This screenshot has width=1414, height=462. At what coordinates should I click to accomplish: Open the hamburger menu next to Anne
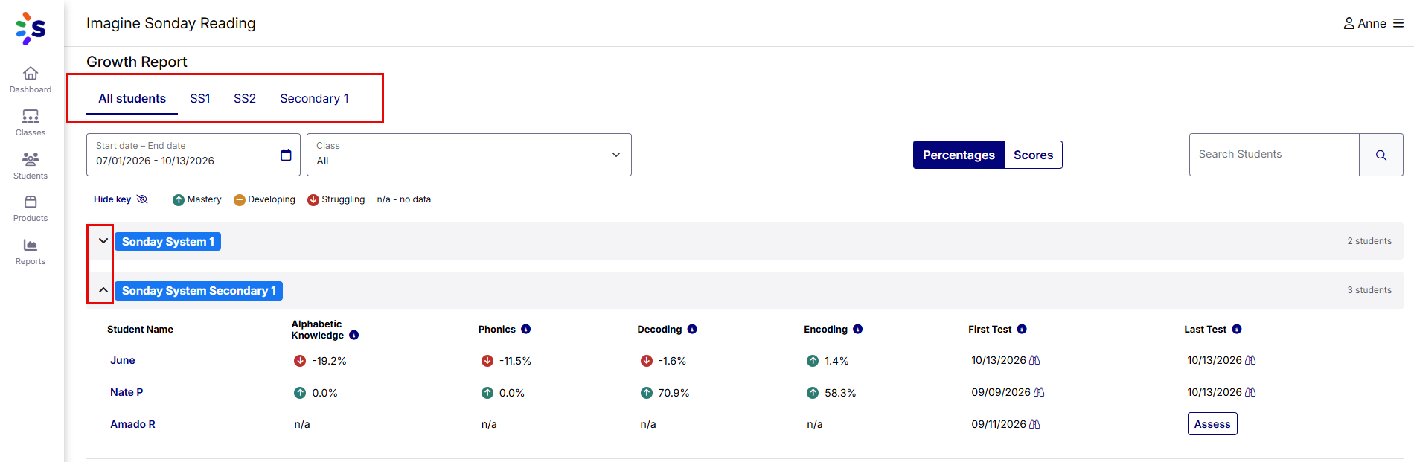pos(1398,23)
